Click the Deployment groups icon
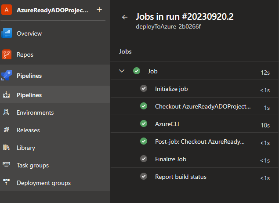Screen dimensions: 279x203 [6, 182]
